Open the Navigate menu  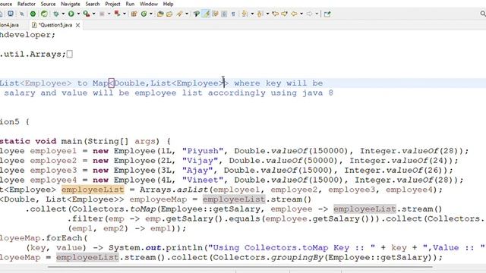point(71,4)
